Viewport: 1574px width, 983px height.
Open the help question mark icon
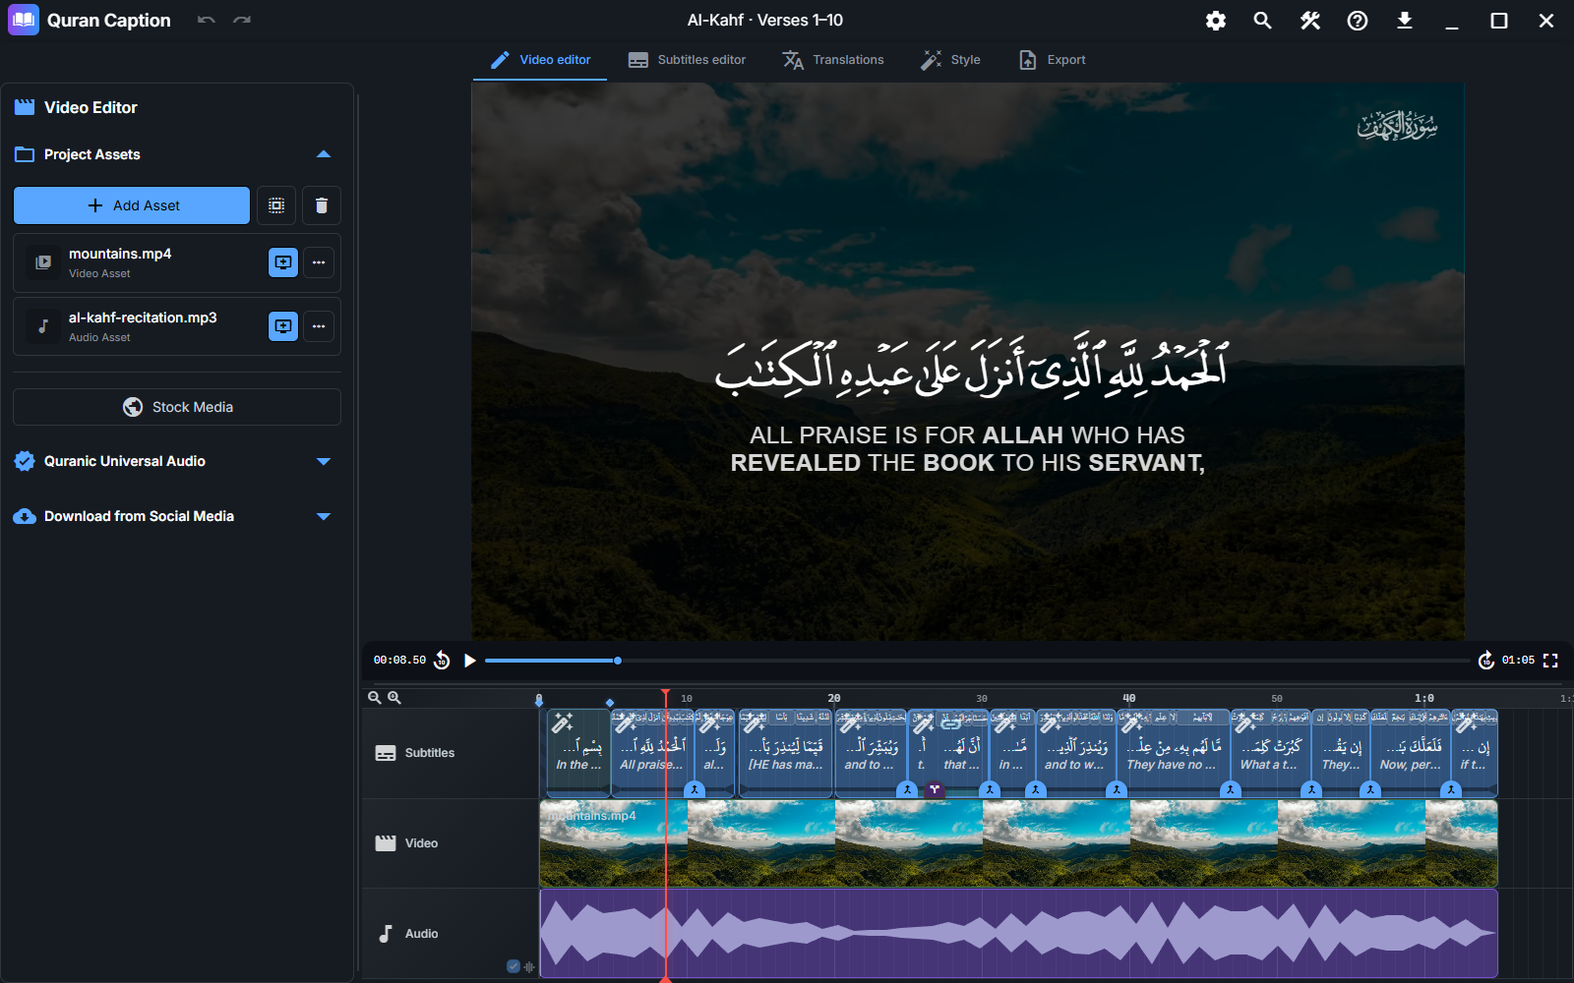coord(1358,21)
